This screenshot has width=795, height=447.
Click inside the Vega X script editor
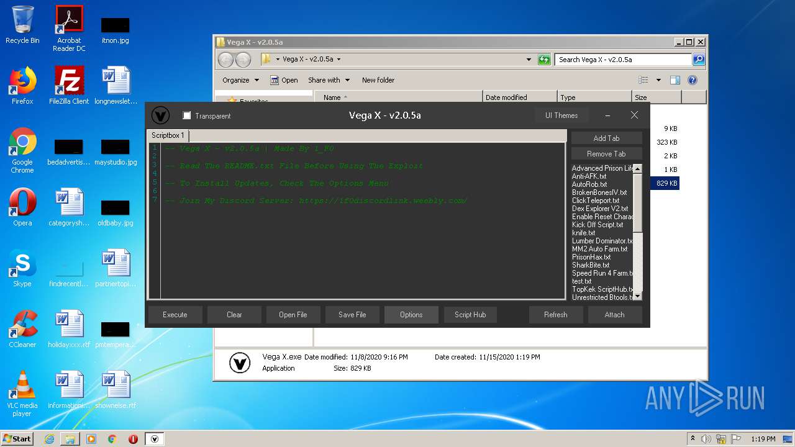(363, 221)
